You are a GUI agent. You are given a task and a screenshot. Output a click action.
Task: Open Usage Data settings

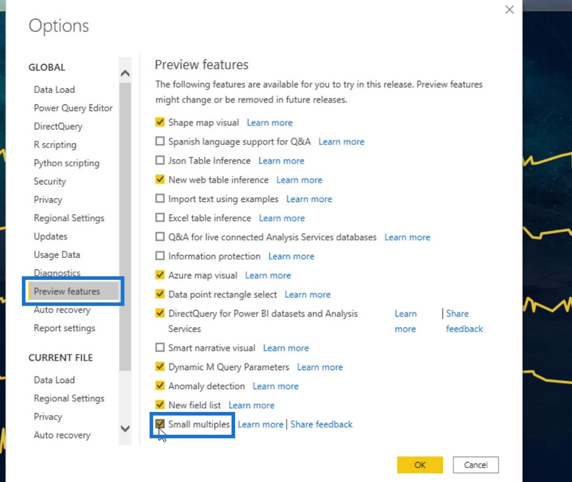[57, 254]
